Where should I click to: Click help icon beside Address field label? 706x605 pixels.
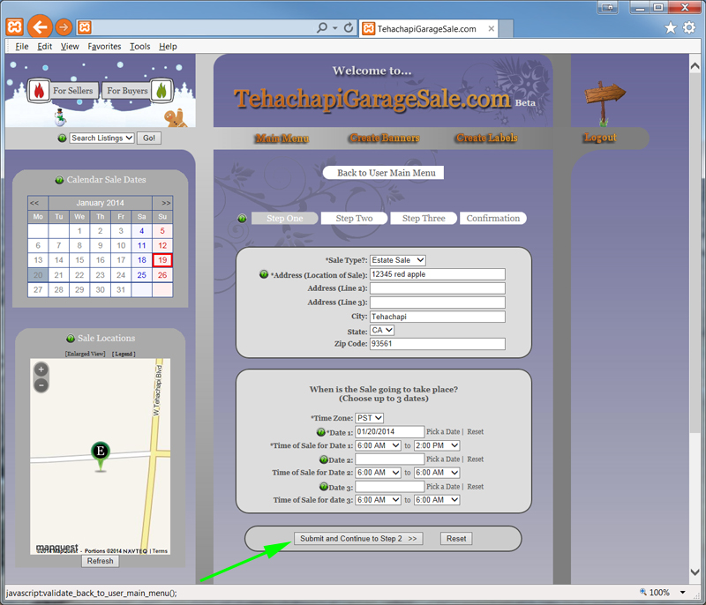264,274
